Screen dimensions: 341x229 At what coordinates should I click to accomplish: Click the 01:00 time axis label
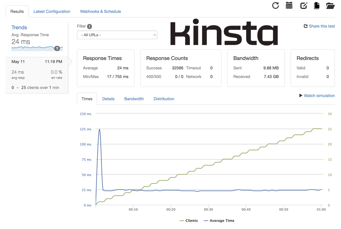click(321, 209)
